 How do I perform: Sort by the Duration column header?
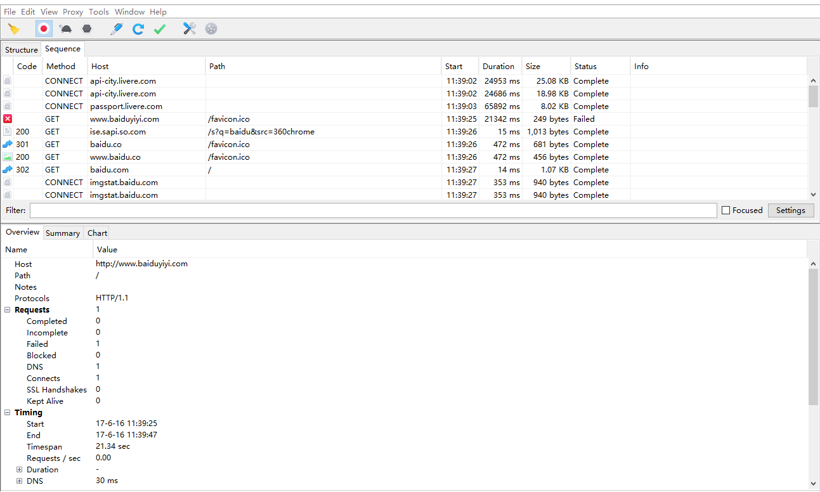(500, 66)
